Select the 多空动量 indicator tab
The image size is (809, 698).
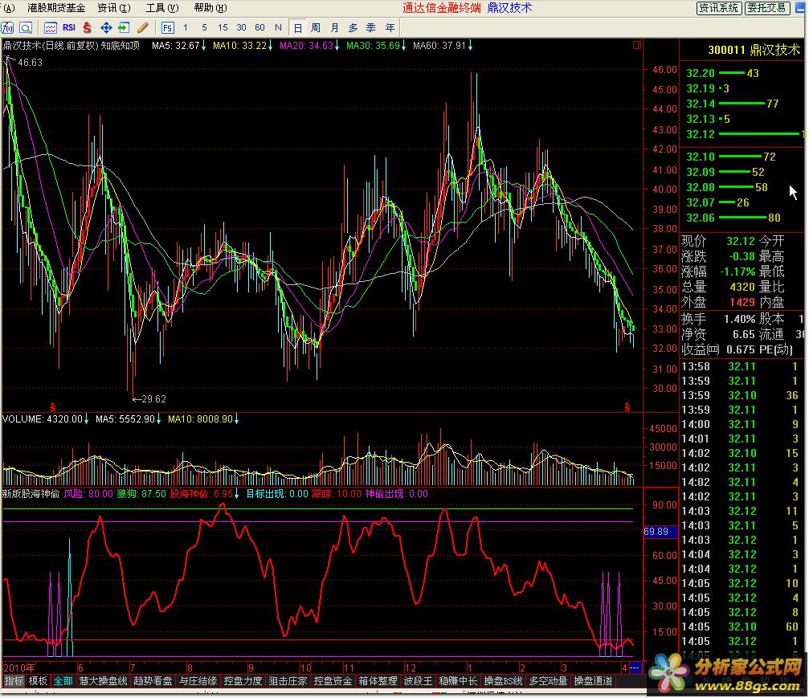pos(548,681)
